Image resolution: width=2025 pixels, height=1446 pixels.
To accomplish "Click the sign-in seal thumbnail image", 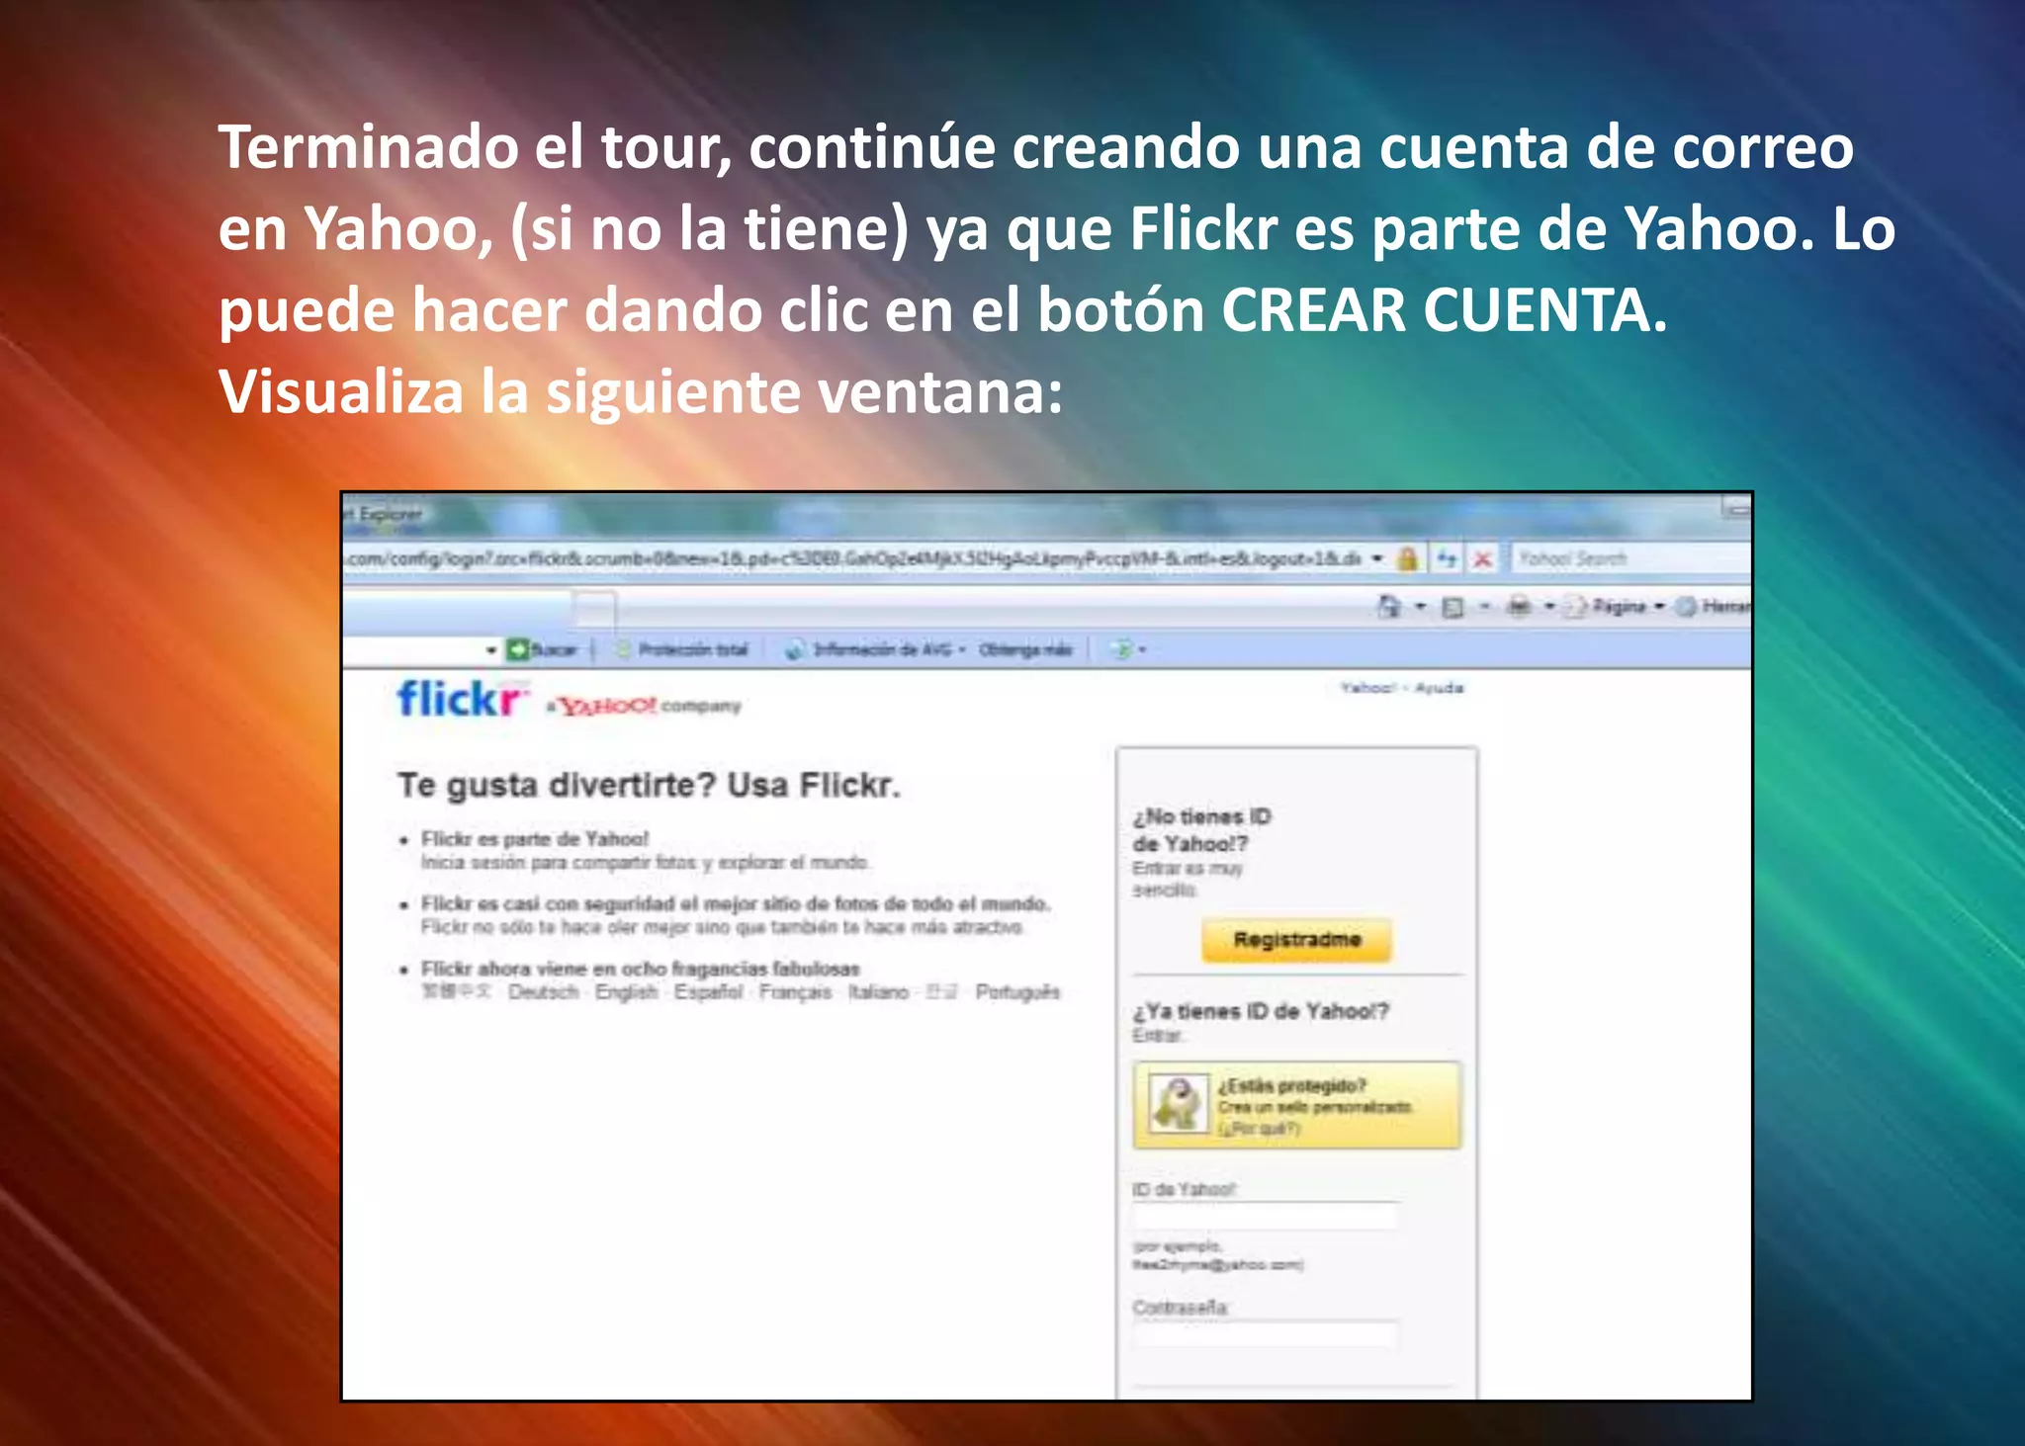I will pos(1178,1103).
